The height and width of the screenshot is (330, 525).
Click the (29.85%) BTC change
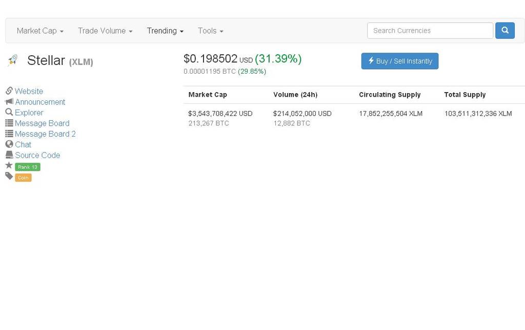click(x=252, y=72)
